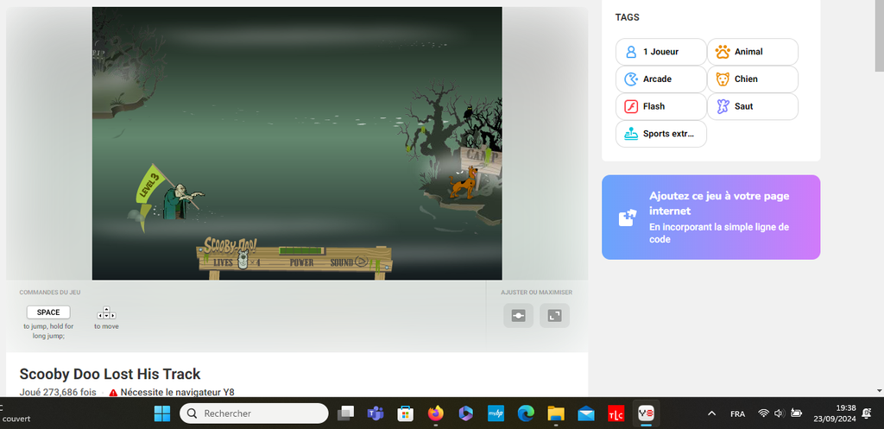884x429 pixels.
Task: Click the fit-to-window adjust button
Action: 518,316
